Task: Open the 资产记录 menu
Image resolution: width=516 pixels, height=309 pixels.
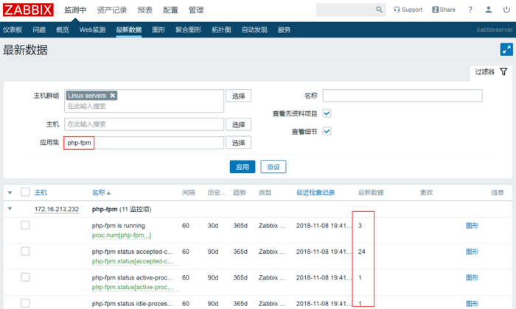Action: [112, 10]
